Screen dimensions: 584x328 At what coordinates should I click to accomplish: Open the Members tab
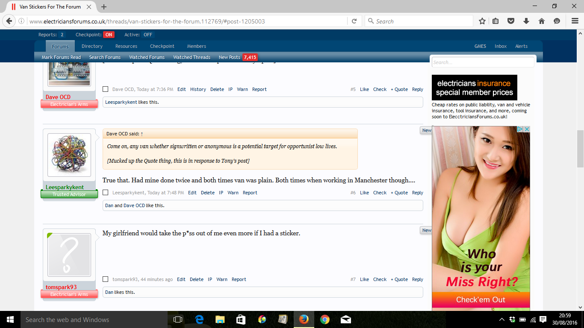(x=197, y=46)
